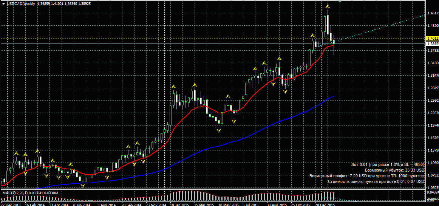Click the white current price label 1.38925
This screenshot has height=206, width=439.
432,44
